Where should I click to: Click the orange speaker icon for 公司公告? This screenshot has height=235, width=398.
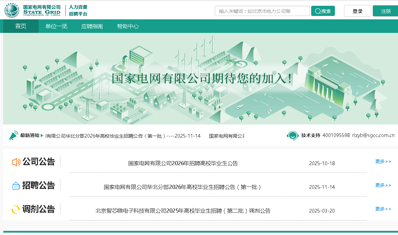point(16,162)
